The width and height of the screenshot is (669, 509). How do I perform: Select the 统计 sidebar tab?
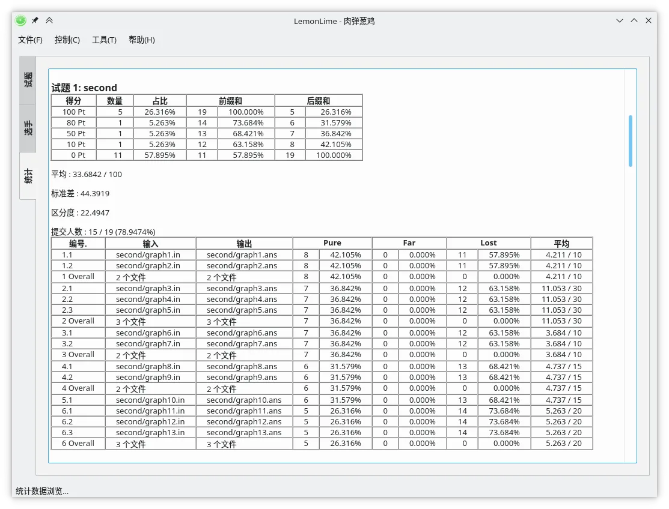(x=28, y=174)
